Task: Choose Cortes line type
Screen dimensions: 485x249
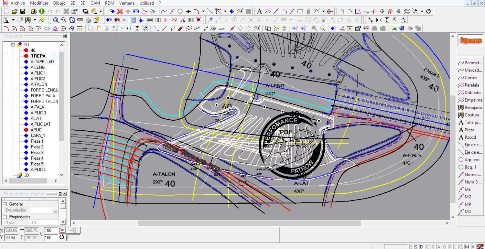Action: click(x=468, y=78)
